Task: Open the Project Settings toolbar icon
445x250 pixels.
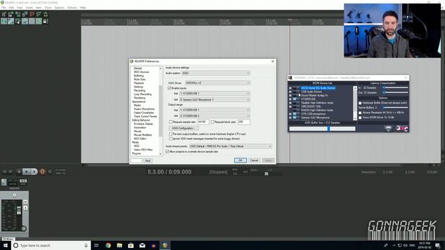Action: [x=25, y=14]
